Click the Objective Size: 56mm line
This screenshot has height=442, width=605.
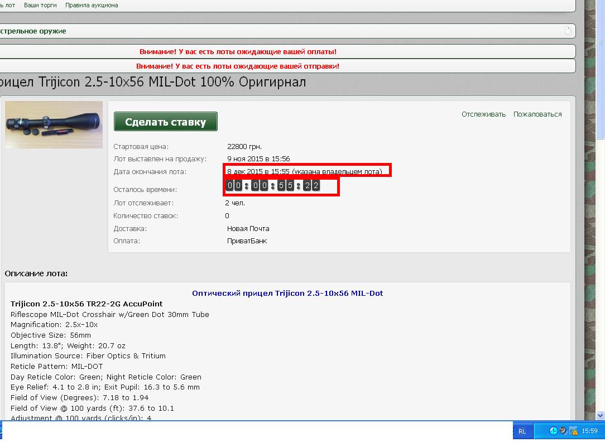coord(51,335)
